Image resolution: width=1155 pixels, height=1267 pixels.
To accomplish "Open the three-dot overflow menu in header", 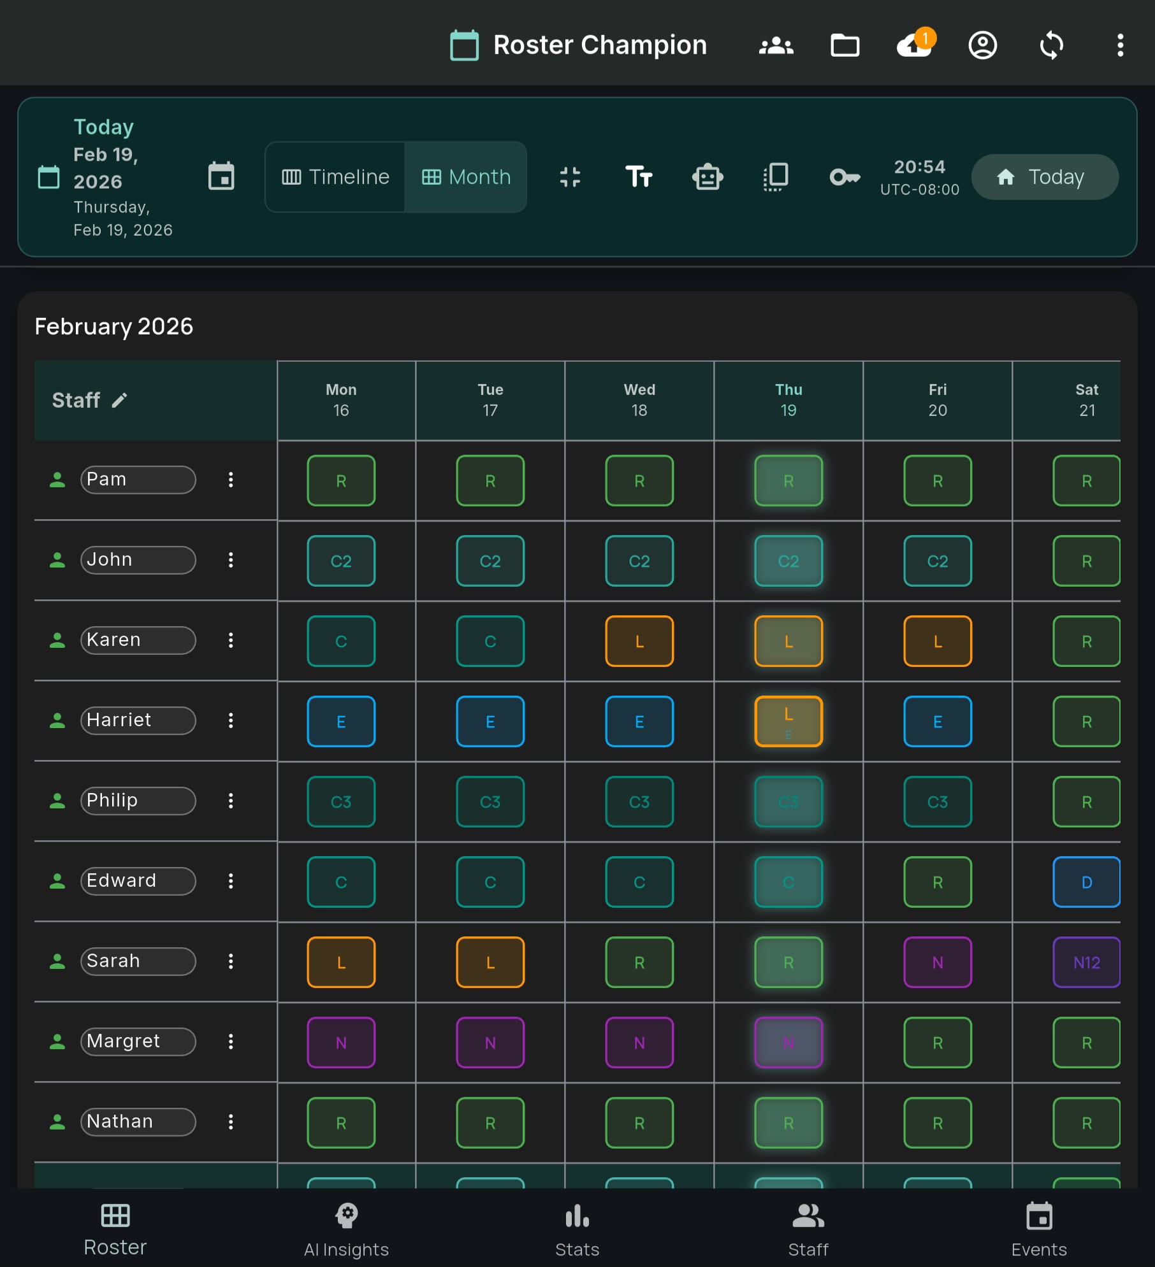I will click(1120, 45).
